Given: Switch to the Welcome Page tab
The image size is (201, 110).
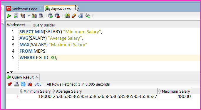Looking at the screenshot, I should coord(25,9).
